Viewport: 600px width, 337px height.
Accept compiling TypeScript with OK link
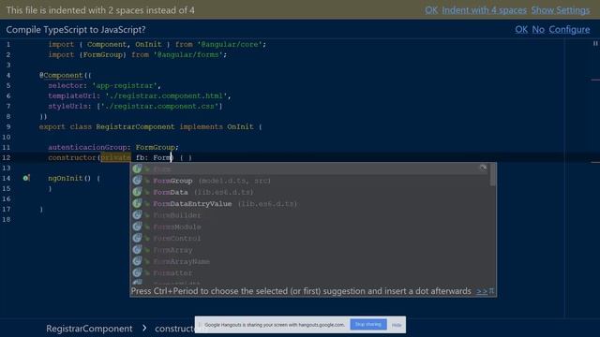pos(521,29)
